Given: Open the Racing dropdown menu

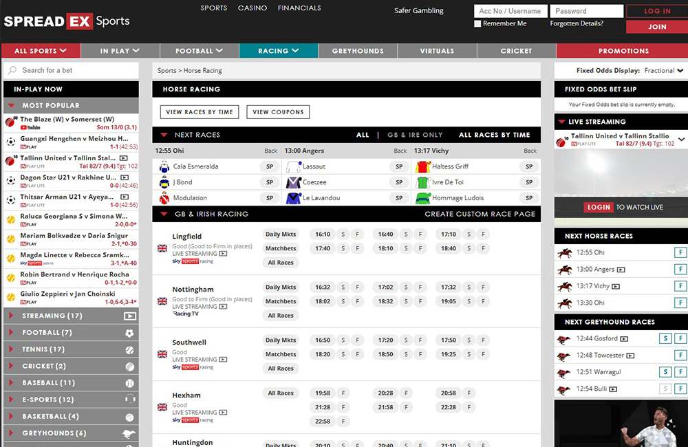Looking at the screenshot, I should pos(279,51).
